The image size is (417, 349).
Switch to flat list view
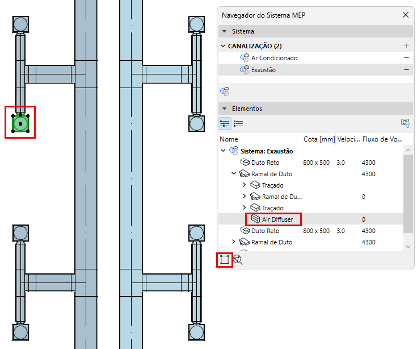click(238, 123)
